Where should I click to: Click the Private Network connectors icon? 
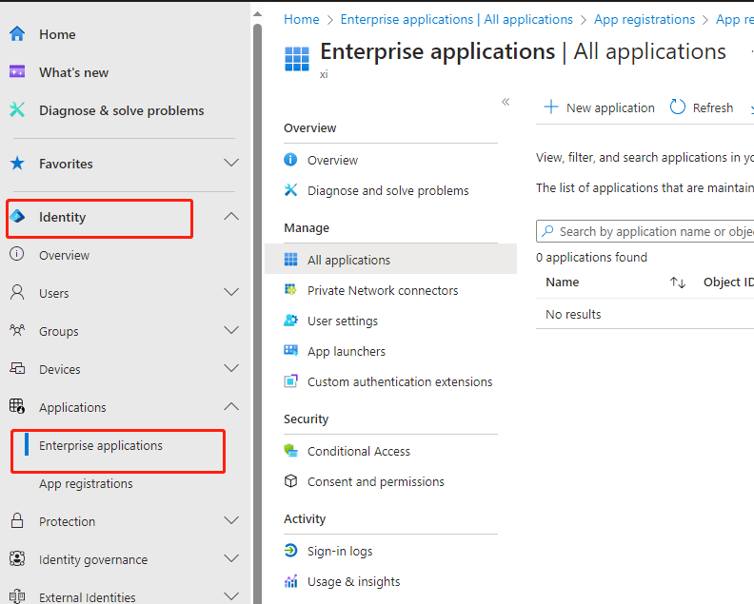point(290,289)
